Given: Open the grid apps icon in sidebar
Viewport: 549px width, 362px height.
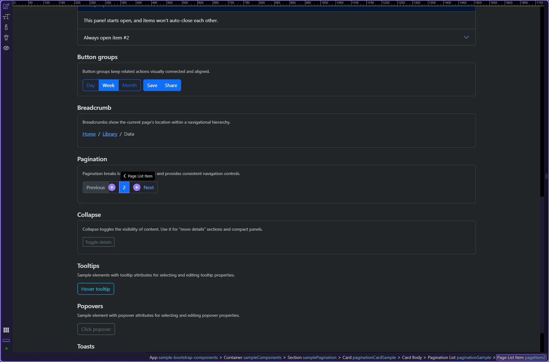Looking at the screenshot, I should point(6,330).
